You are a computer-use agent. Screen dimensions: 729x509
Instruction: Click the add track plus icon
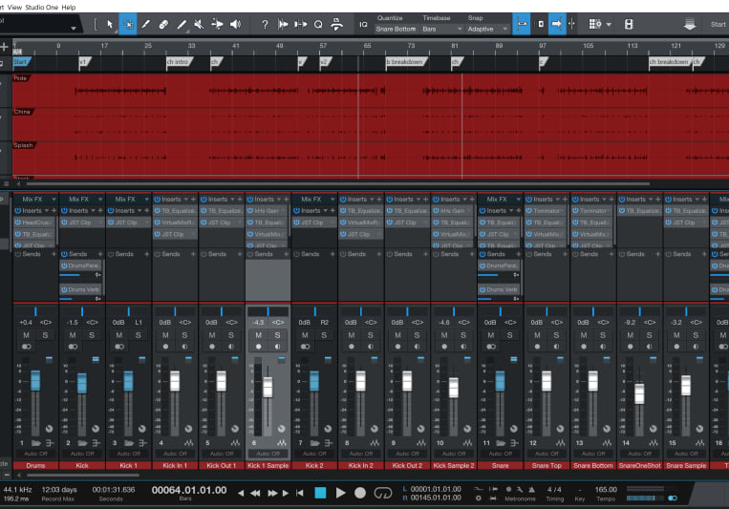[x=5, y=47]
